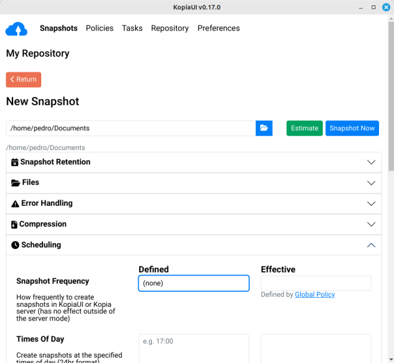Go to the Tasks tab

[x=132, y=28]
